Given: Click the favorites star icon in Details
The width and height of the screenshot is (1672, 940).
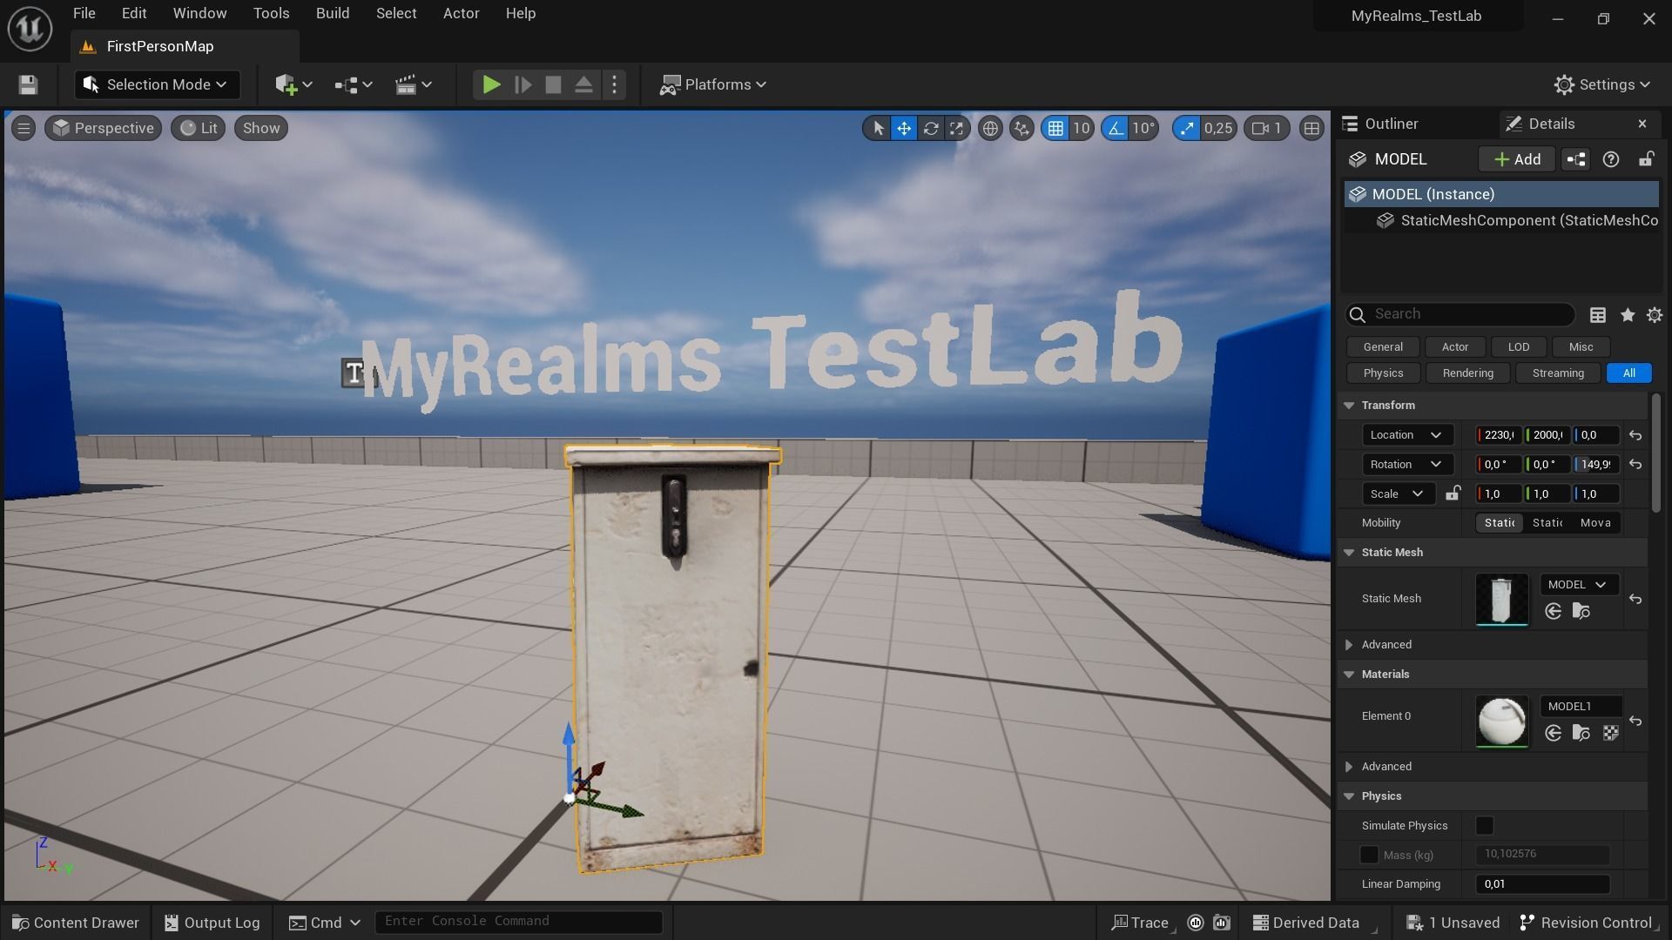Looking at the screenshot, I should 1627,315.
